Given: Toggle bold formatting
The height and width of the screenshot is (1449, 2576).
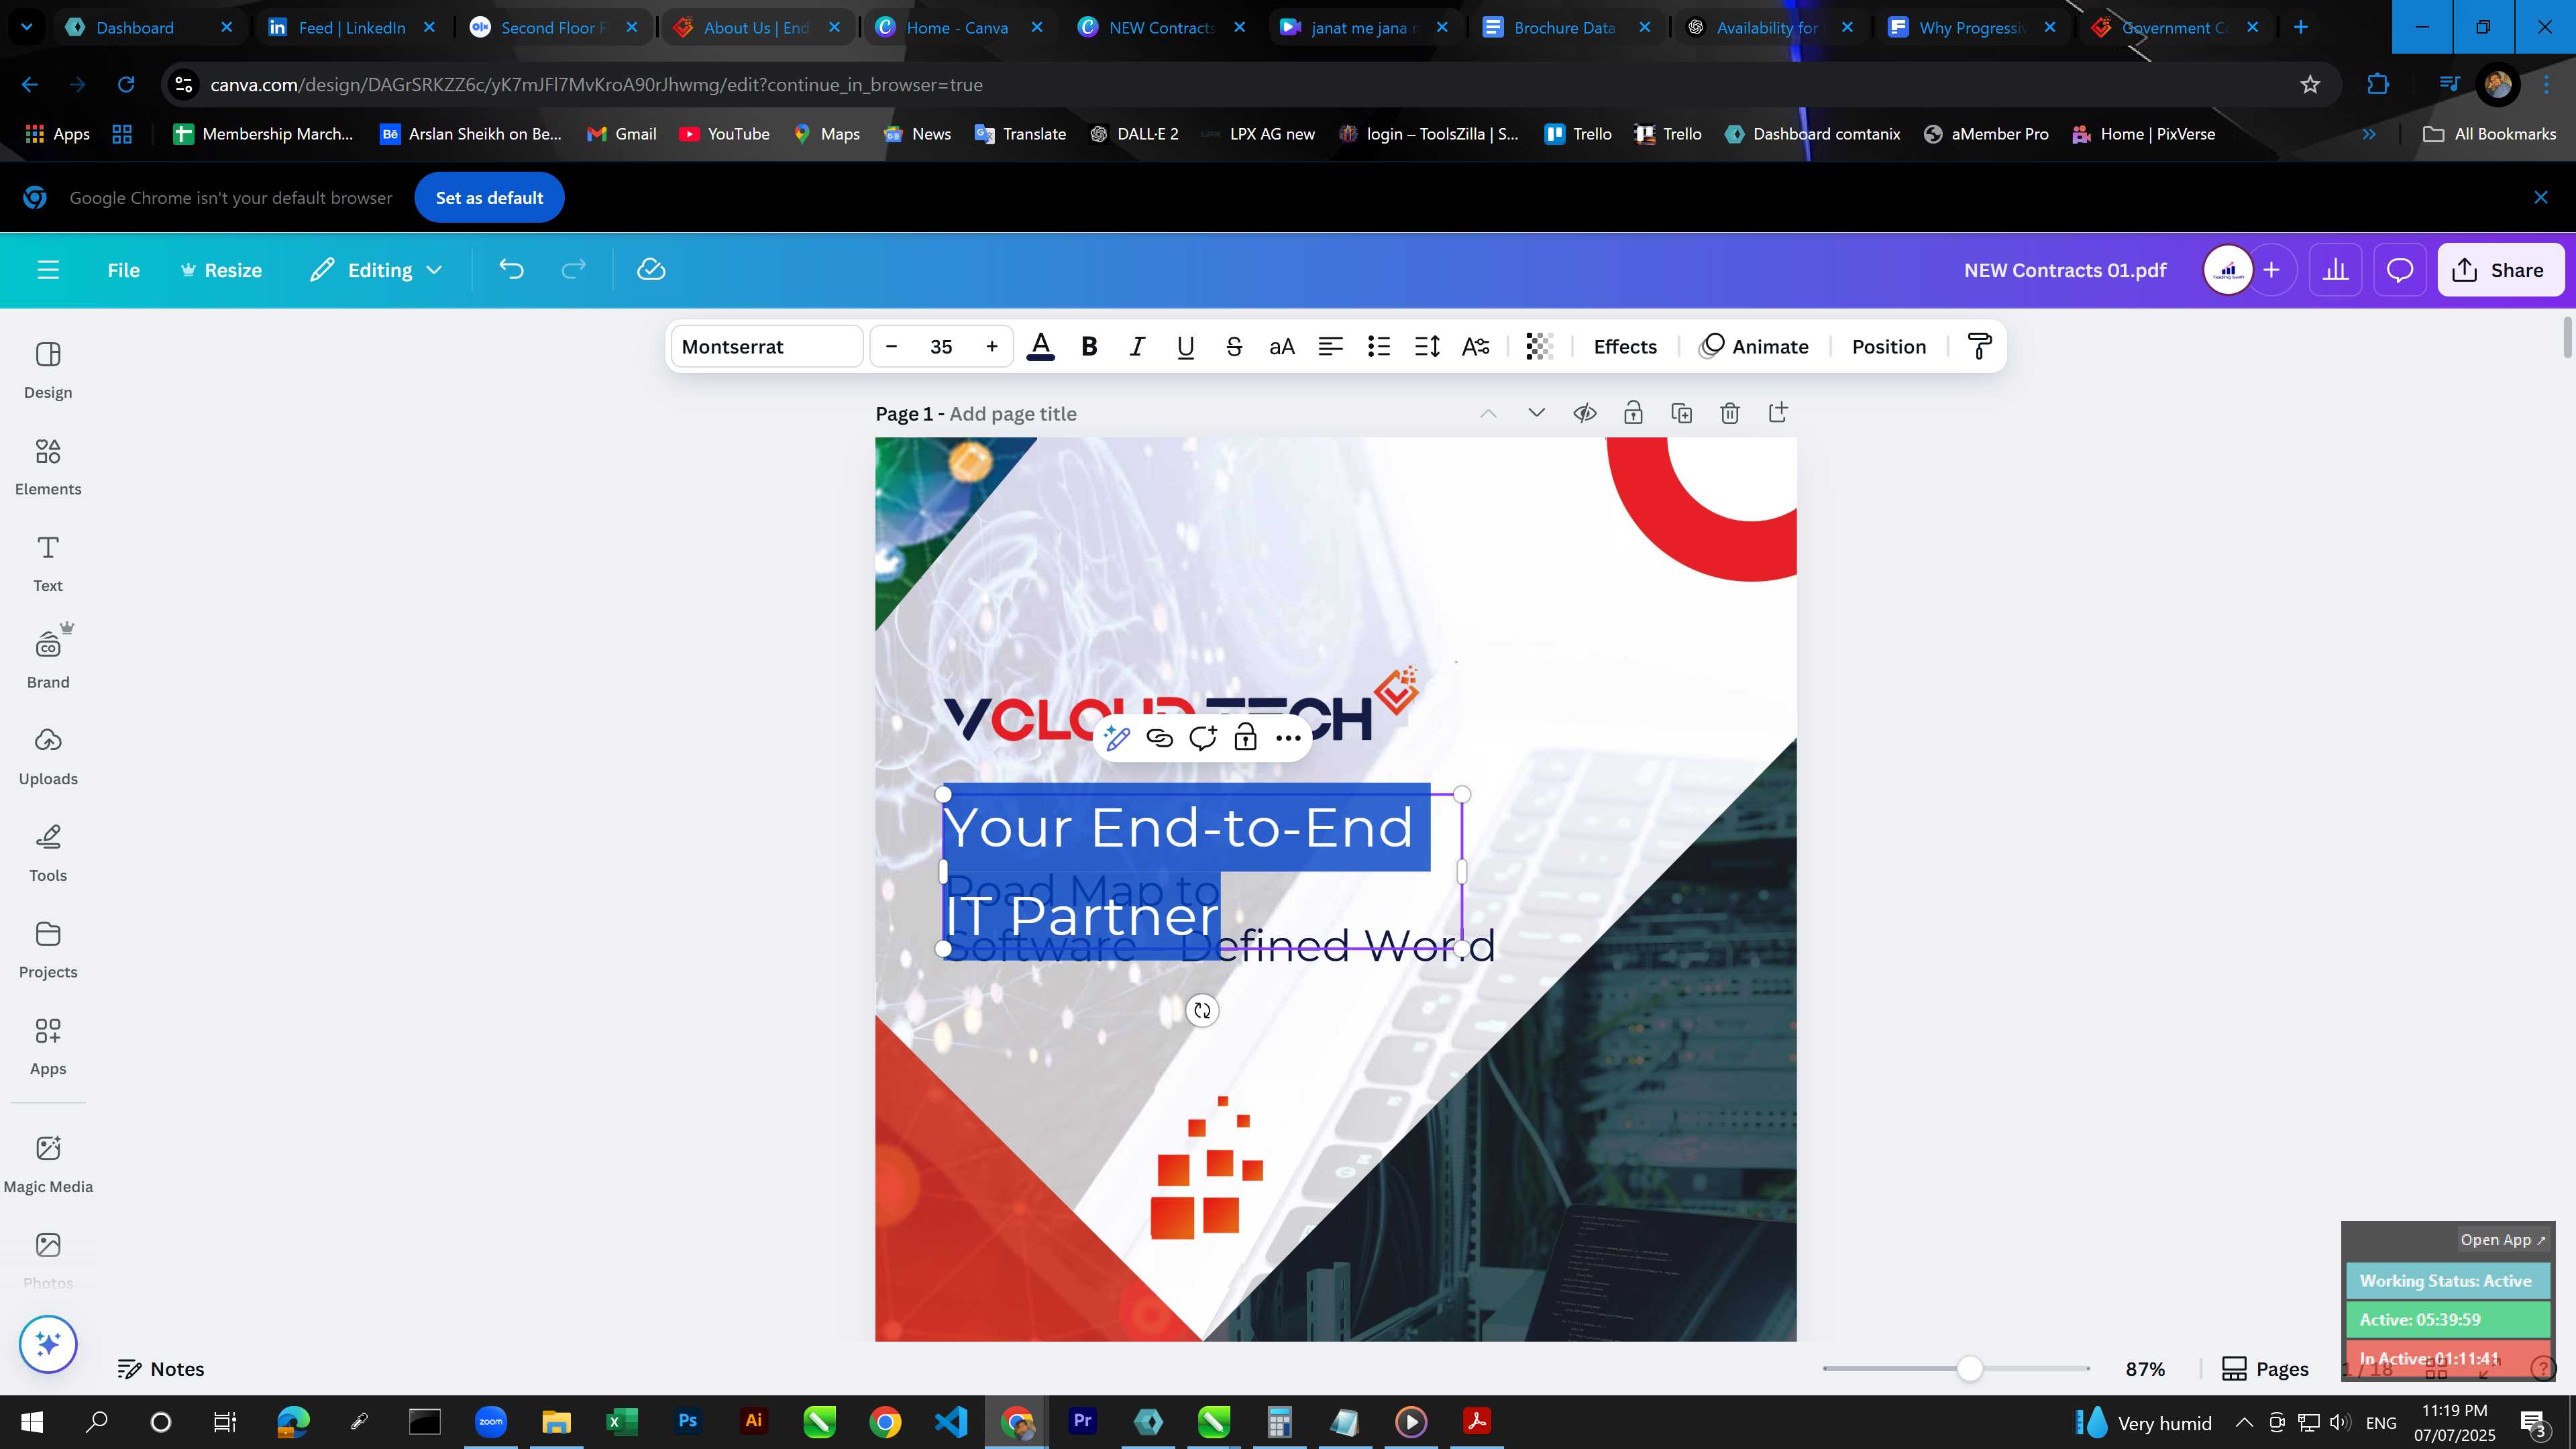Looking at the screenshot, I should [x=1089, y=347].
